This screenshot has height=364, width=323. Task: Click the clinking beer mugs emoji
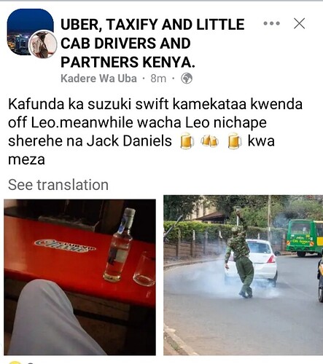pyautogui.click(x=209, y=141)
